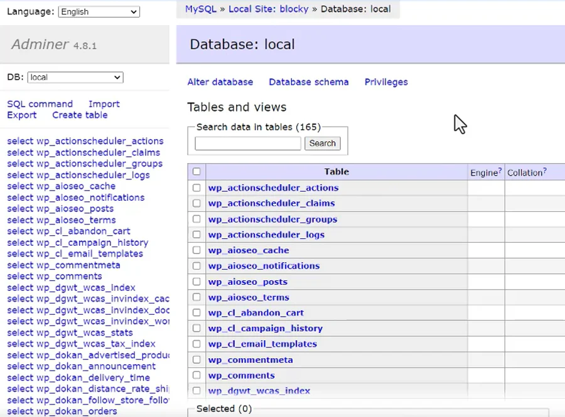This screenshot has height=417, width=565.
Task: Check the box for wp_actionscheduler_actions
Action: pos(196,188)
